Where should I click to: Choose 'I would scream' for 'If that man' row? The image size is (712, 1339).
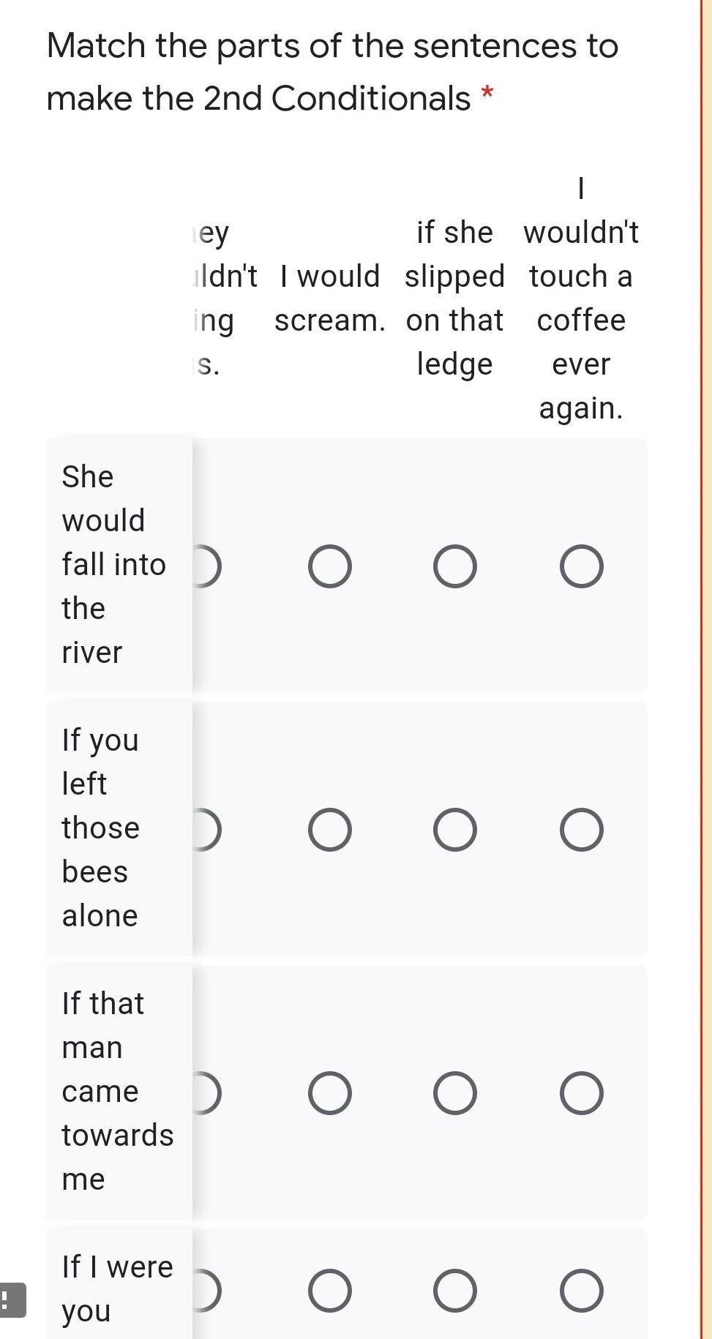pyautogui.click(x=329, y=1093)
